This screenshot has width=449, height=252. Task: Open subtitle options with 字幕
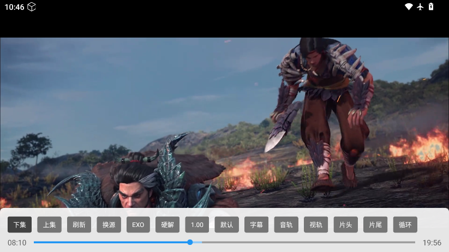pyautogui.click(x=256, y=225)
